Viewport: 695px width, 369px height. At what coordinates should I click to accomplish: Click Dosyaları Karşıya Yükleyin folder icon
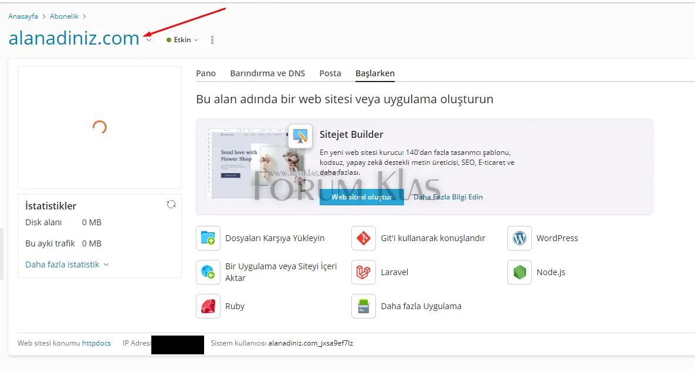coord(208,238)
